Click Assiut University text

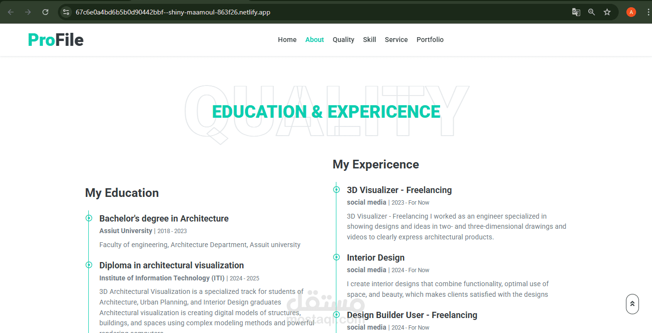125,231
